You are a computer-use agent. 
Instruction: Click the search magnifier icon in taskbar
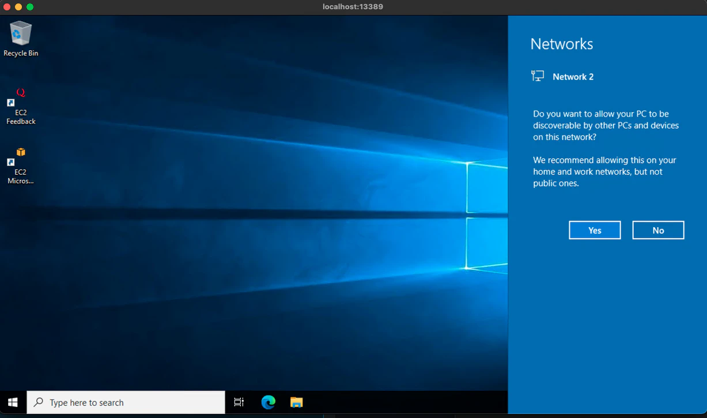pyautogui.click(x=39, y=402)
